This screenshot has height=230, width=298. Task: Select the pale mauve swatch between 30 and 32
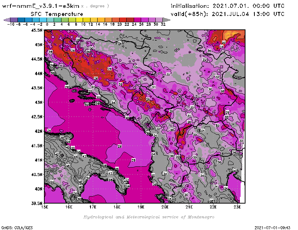coord(159,20)
